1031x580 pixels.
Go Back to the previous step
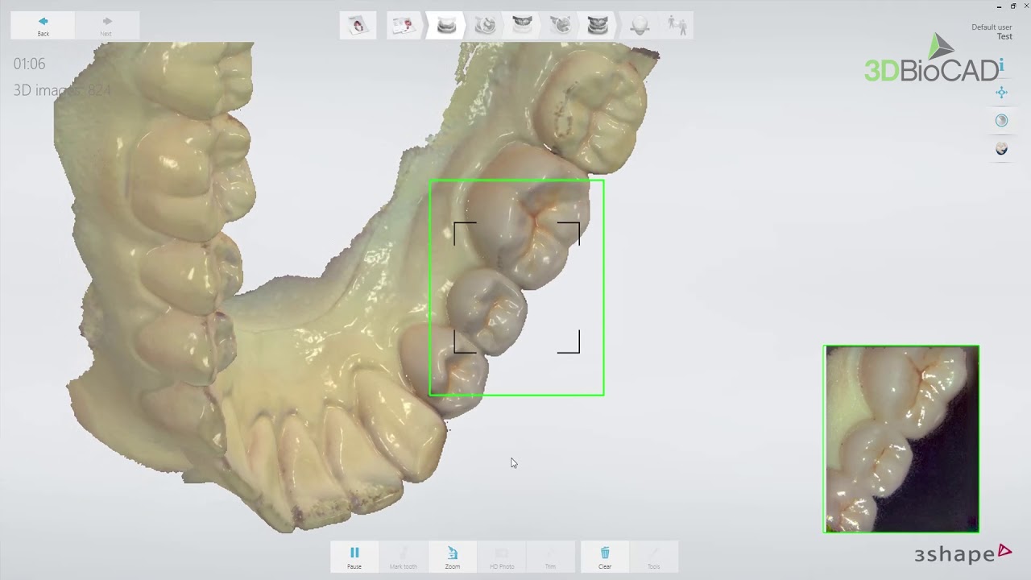[43, 26]
